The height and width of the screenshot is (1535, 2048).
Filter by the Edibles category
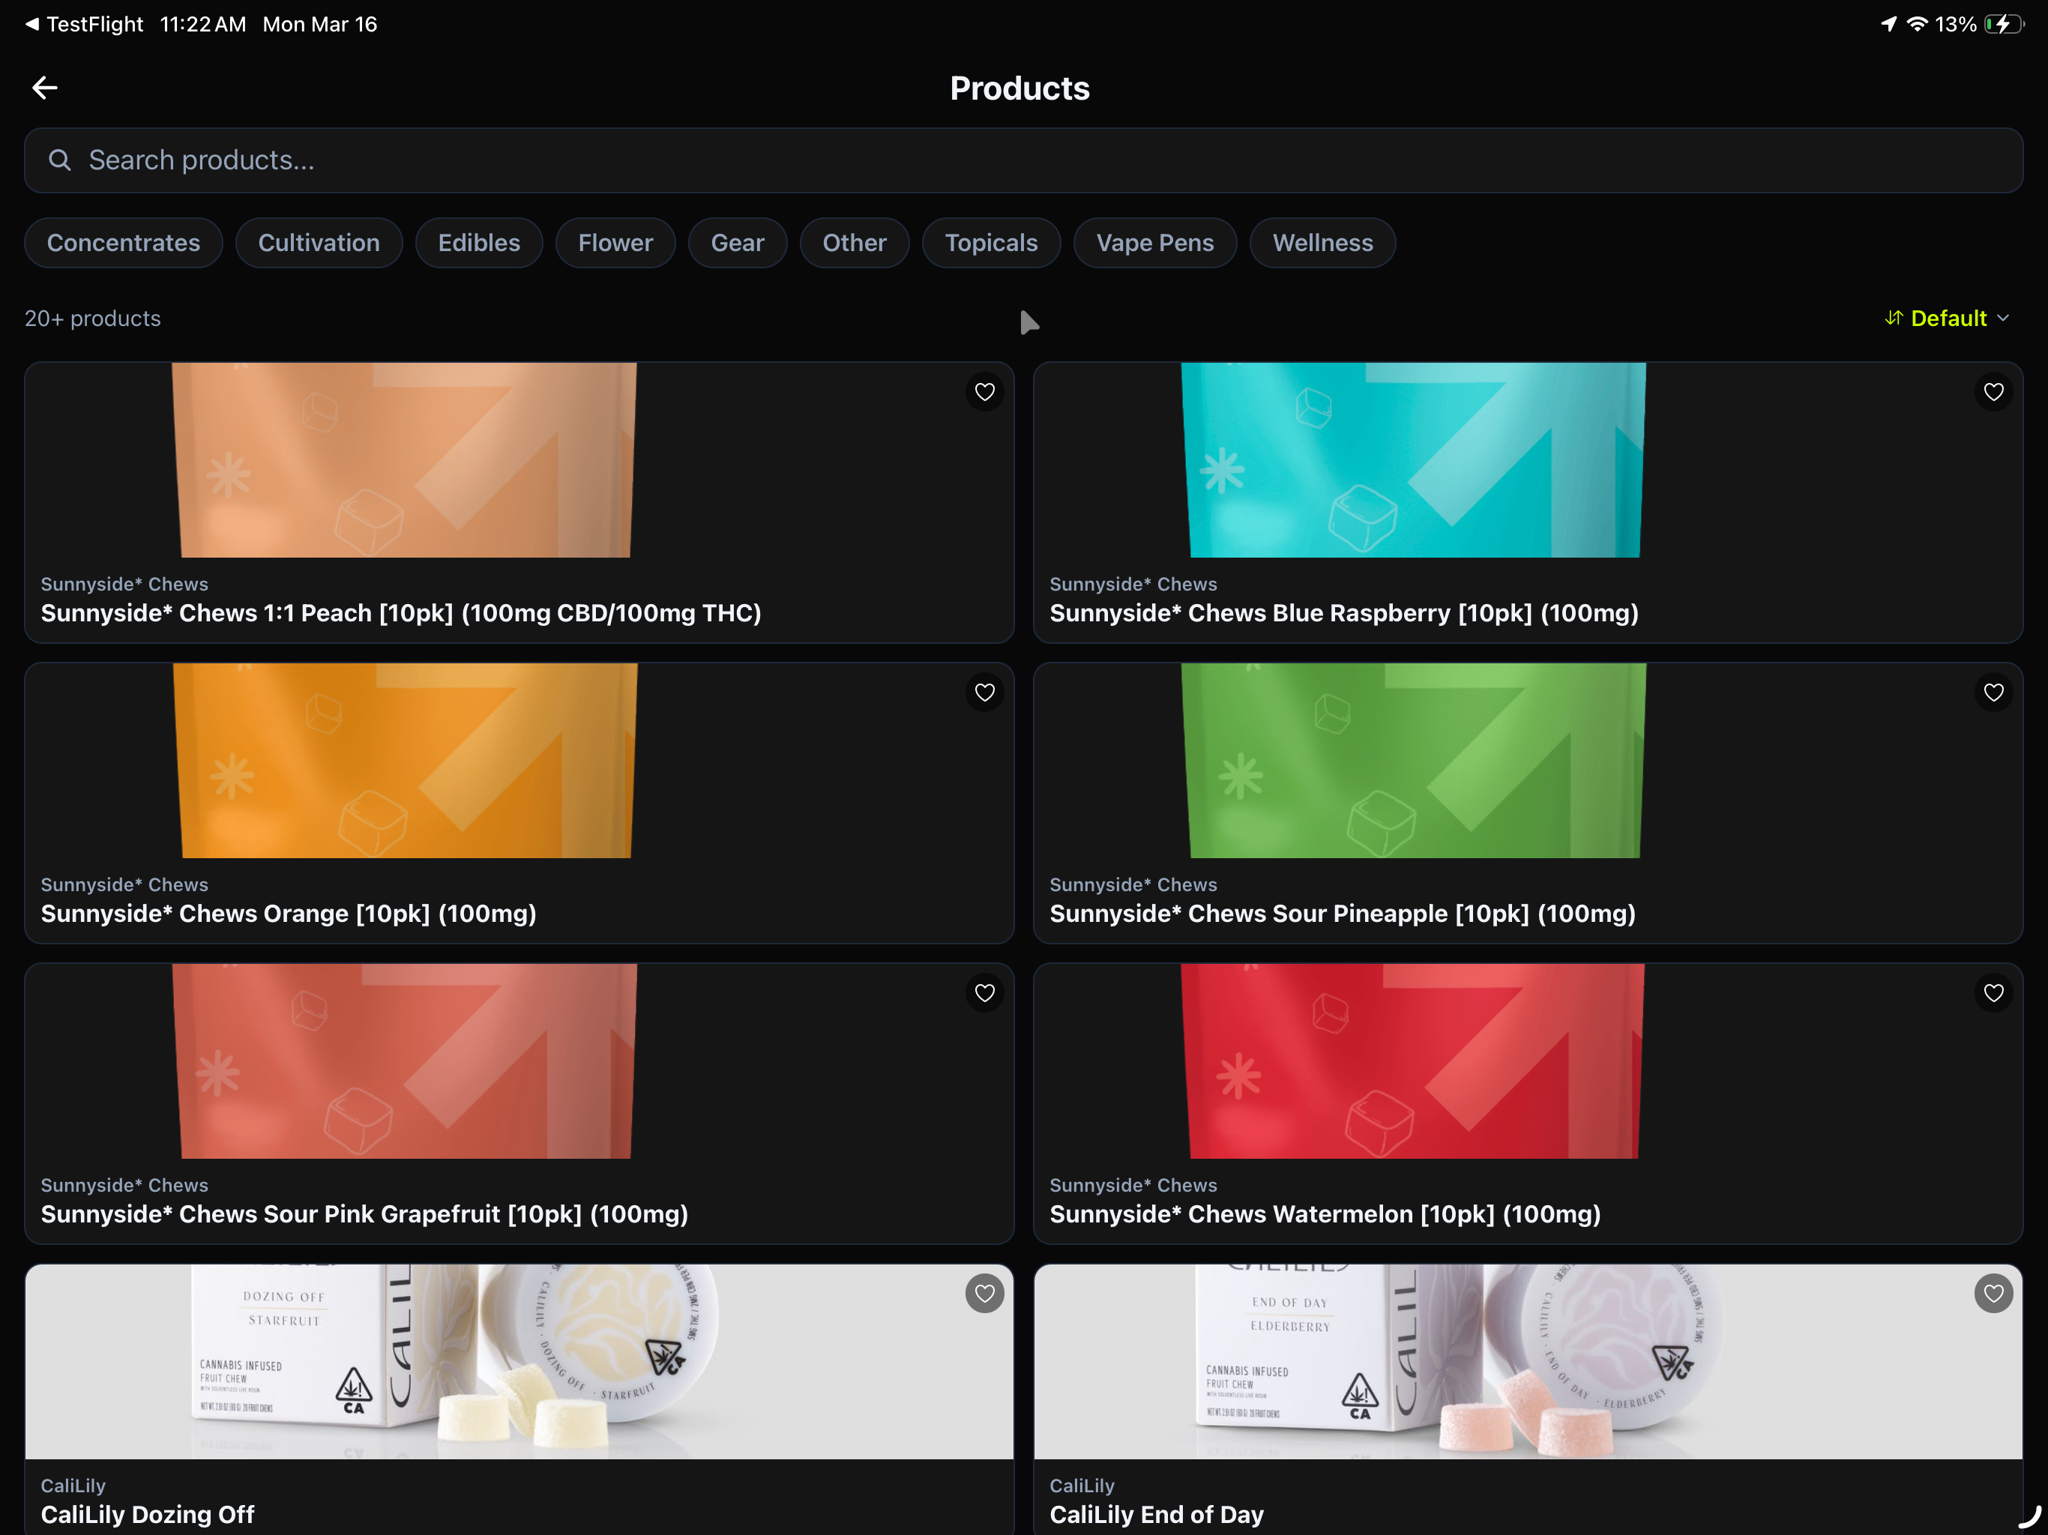click(479, 243)
